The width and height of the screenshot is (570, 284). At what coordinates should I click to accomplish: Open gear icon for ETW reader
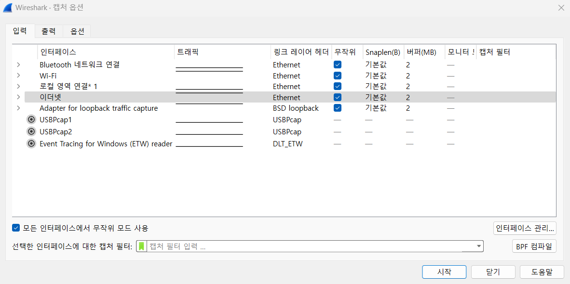pos(31,143)
